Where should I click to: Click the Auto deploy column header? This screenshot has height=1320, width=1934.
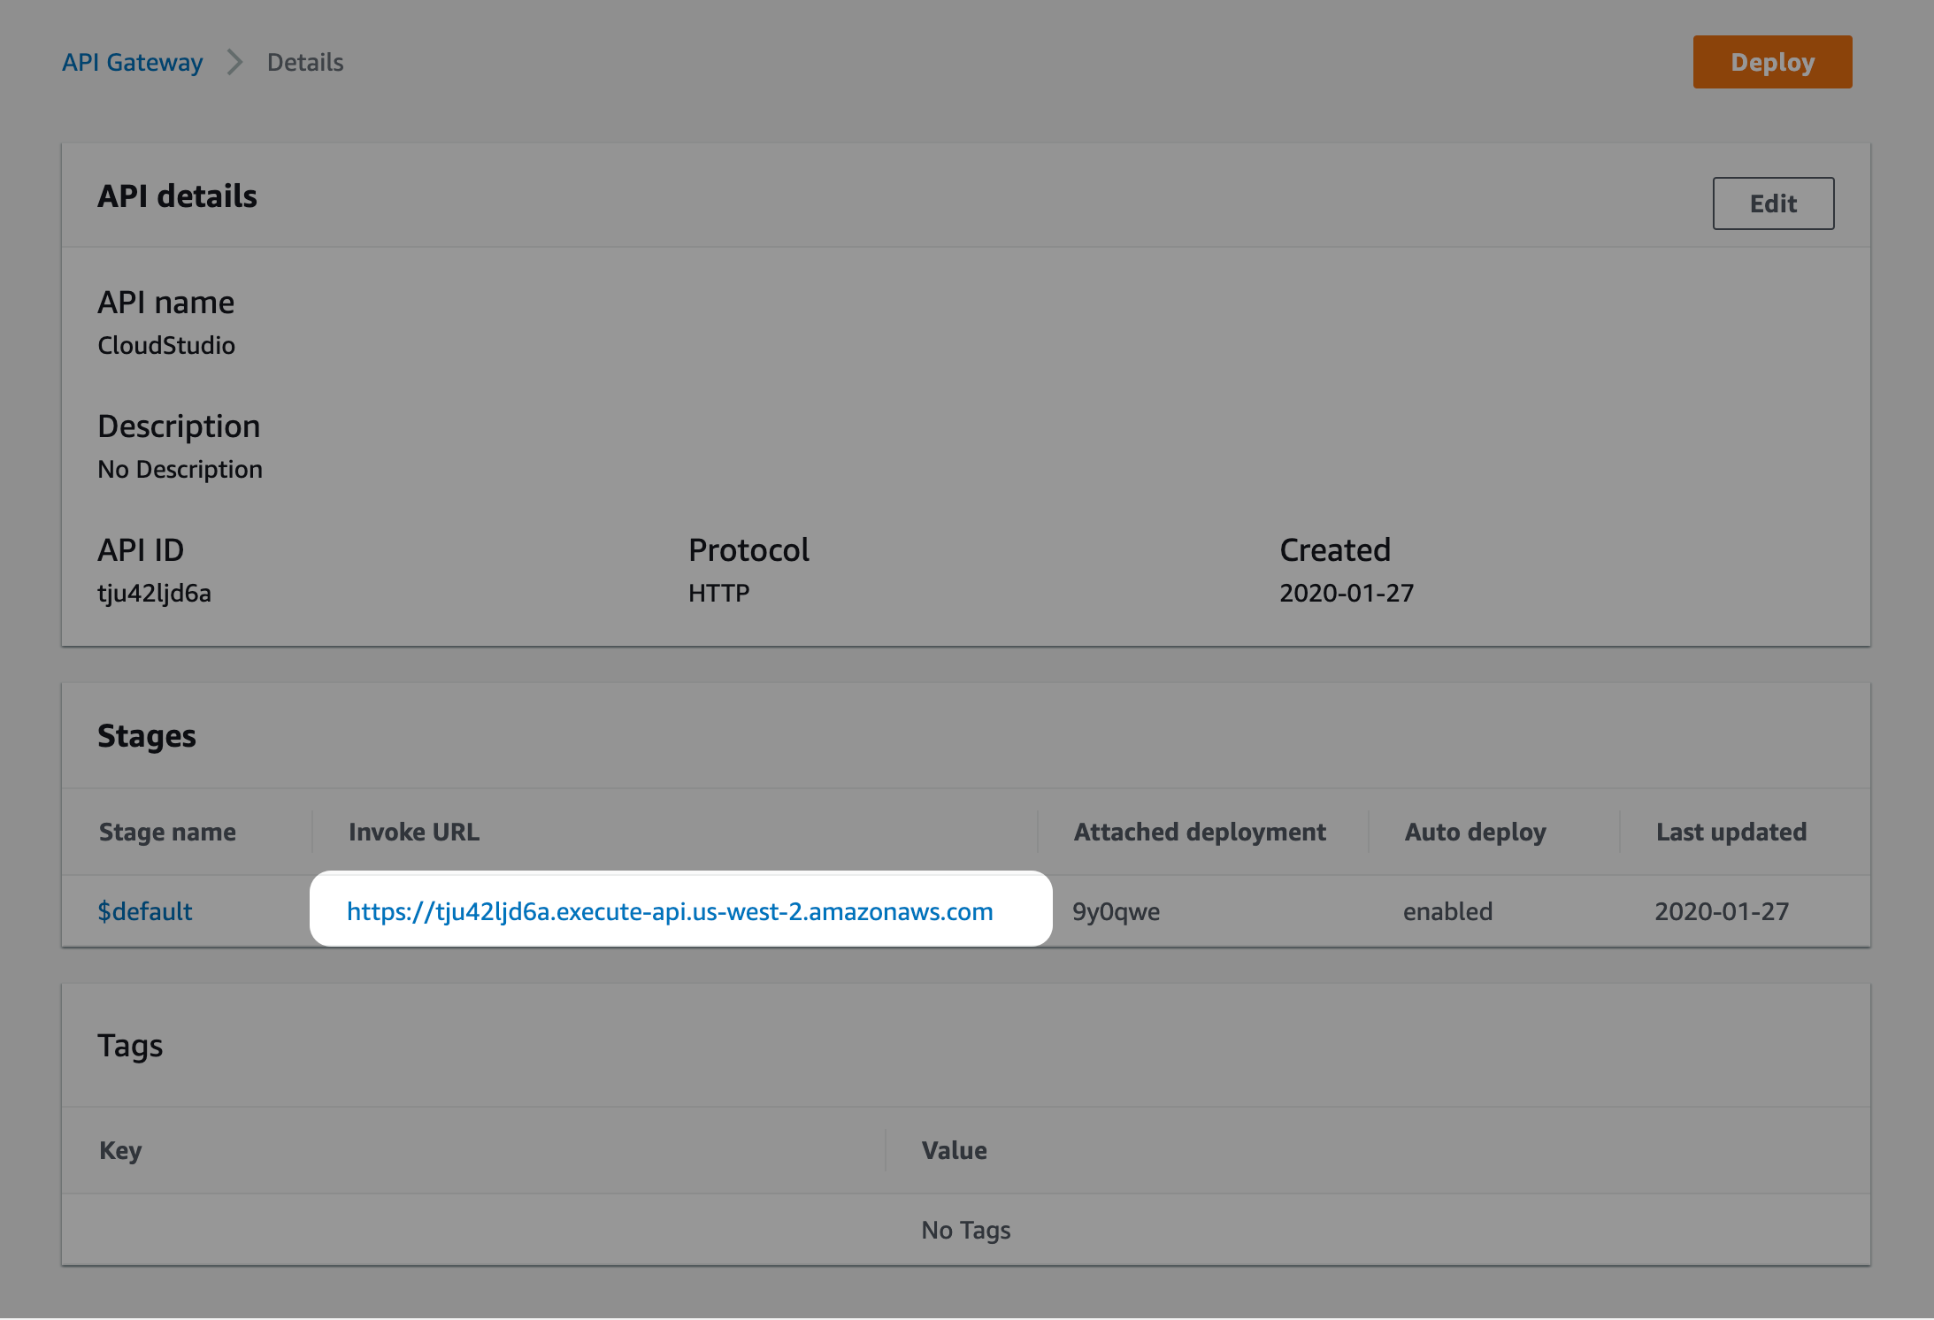tap(1476, 832)
